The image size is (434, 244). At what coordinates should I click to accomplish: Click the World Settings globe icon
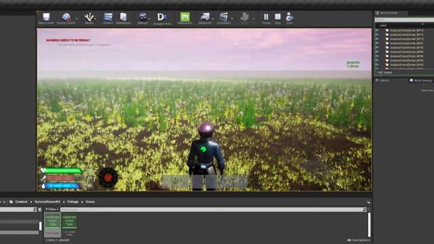(412, 80)
